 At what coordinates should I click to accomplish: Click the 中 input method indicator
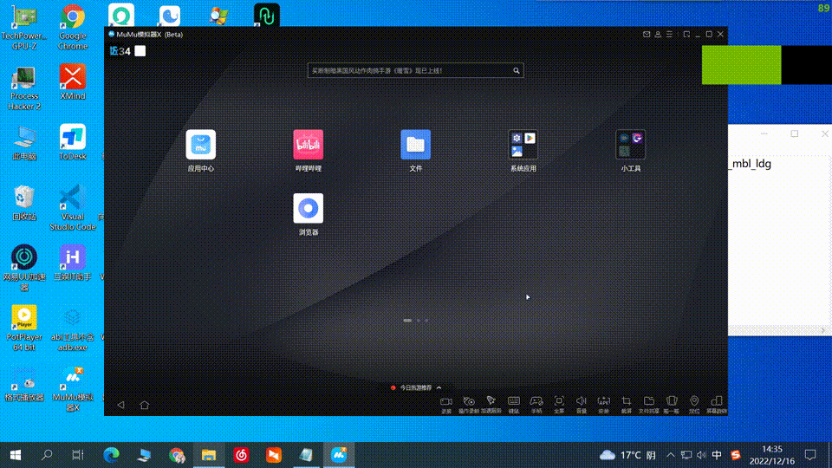717,455
